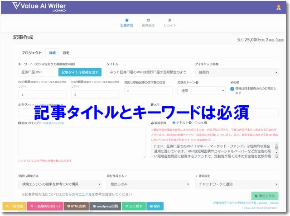The width and height of the screenshot is (290, 216).
Task: Click the HTML変換 button
Action: click(76, 206)
